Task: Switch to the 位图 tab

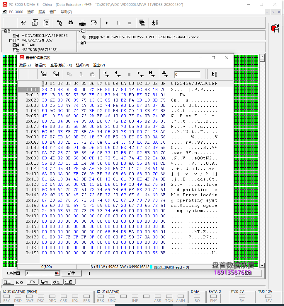Action: [20, 282]
